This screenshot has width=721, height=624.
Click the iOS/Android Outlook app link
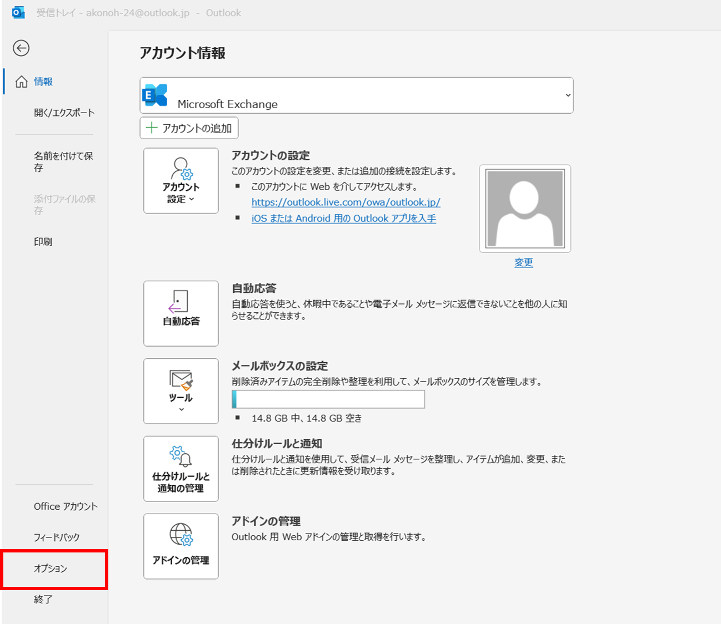(x=343, y=219)
